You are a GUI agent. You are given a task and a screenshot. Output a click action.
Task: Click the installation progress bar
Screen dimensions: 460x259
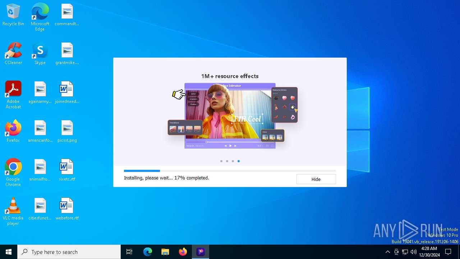(230, 171)
